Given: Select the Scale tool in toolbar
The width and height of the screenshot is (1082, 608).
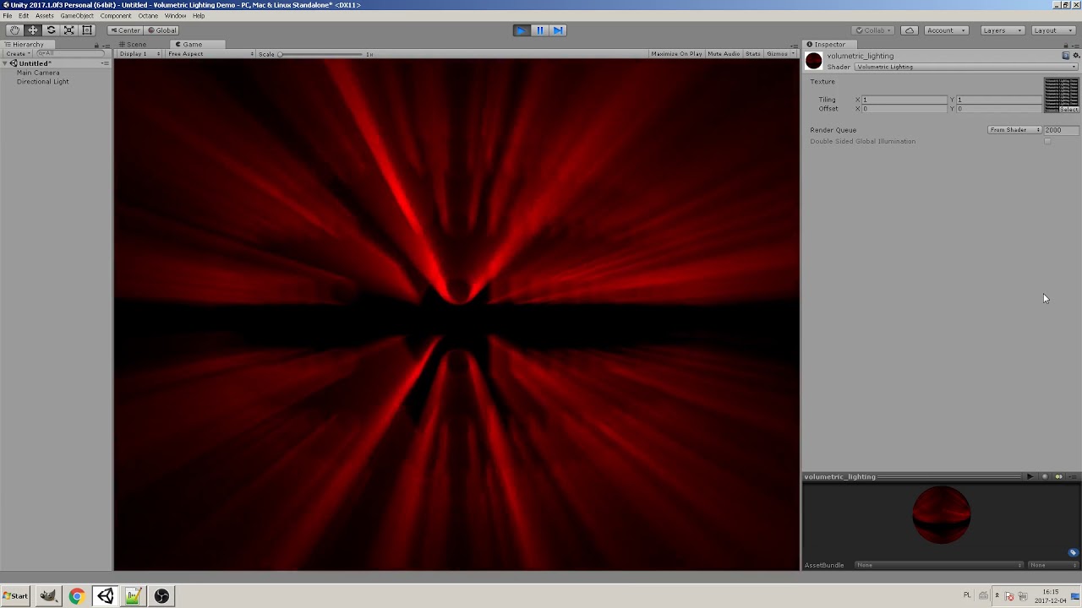Looking at the screenshot, I should [x=68, y=30].
